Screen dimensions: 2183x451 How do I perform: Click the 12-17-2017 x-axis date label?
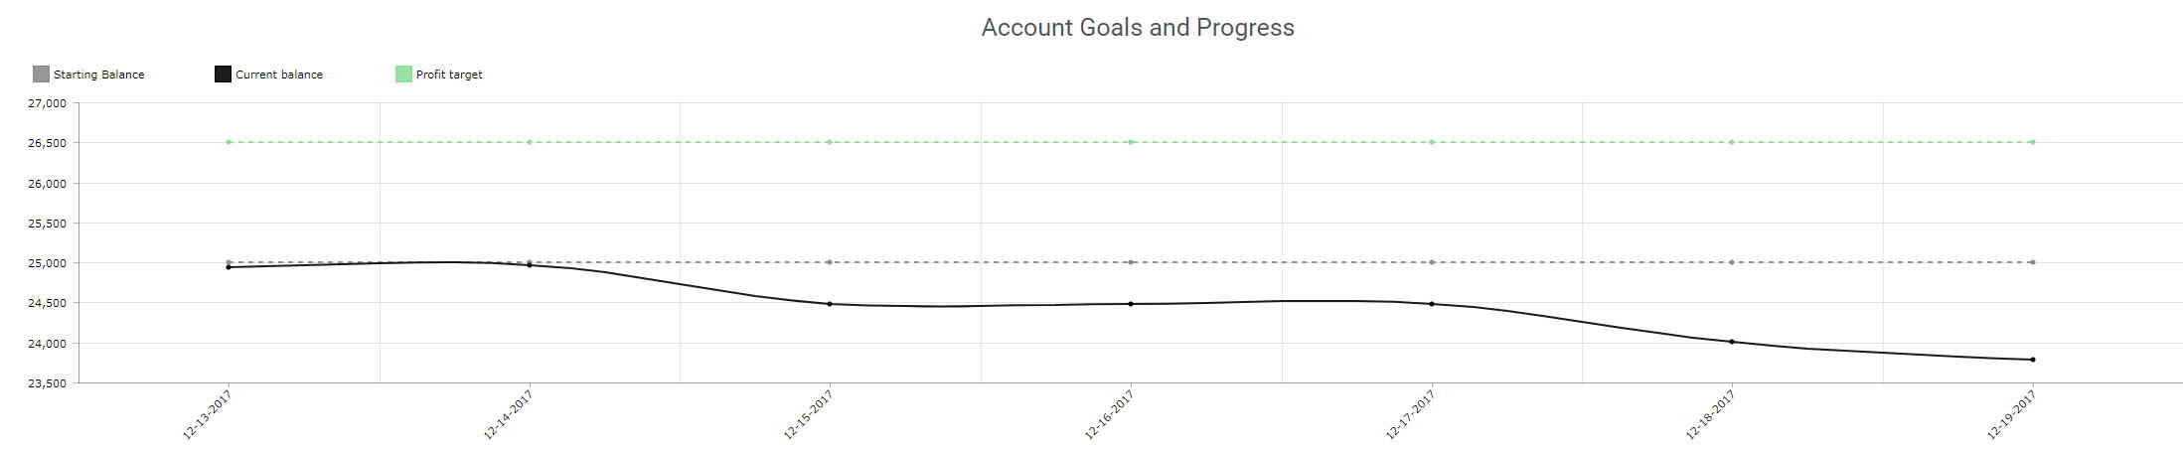[x=1411, y=414]
